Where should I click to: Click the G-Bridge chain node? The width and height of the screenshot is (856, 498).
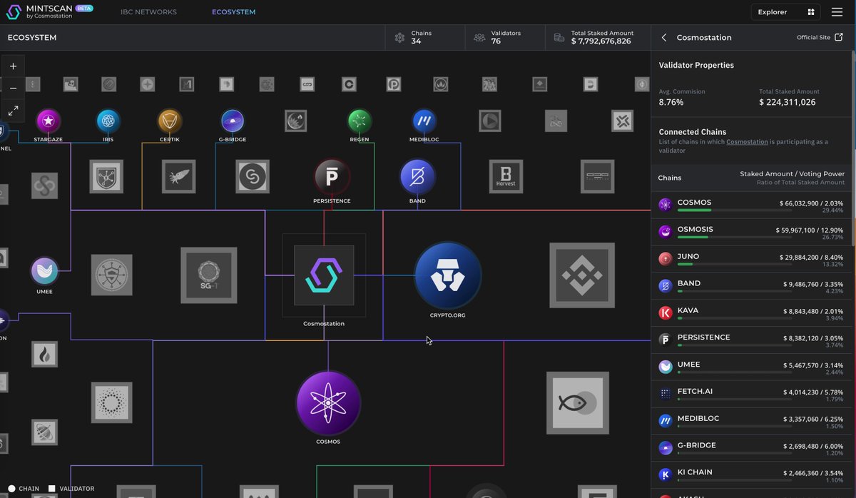click(x=233, y=121)
